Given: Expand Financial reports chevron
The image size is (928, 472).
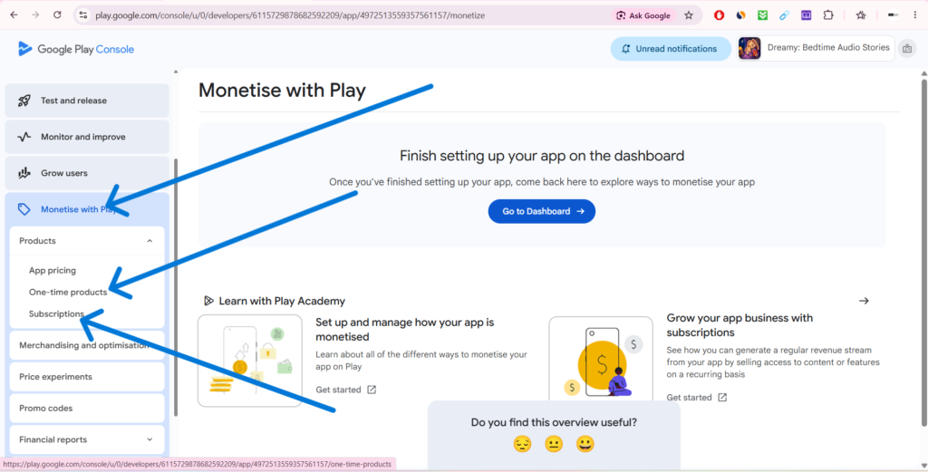Looking at the screenshot, I should [x=150, y=439].
